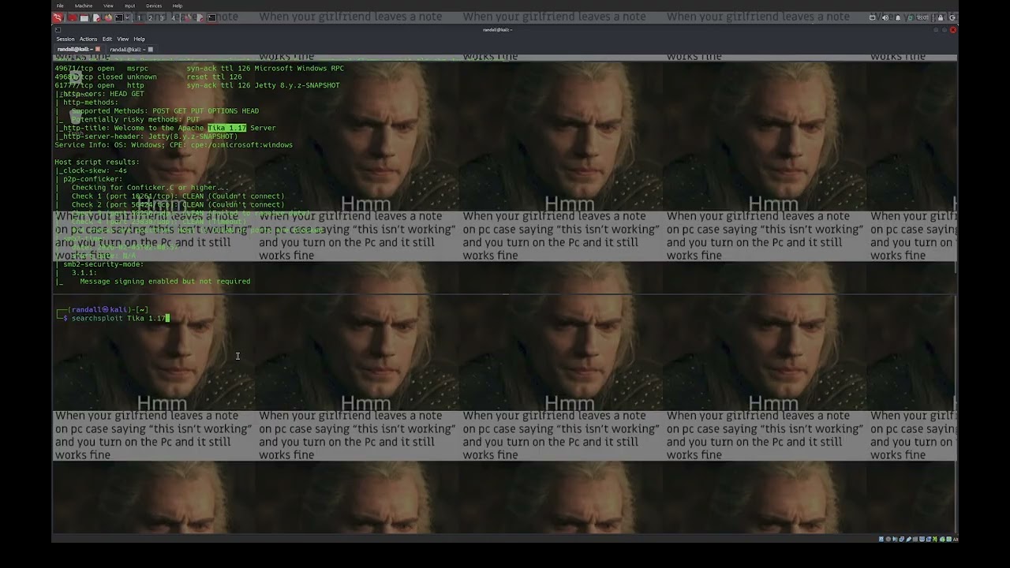Click the log out panel icon
Image resolution: width=1010 pixels, height=568 pixels.
[x=952, y=17]
